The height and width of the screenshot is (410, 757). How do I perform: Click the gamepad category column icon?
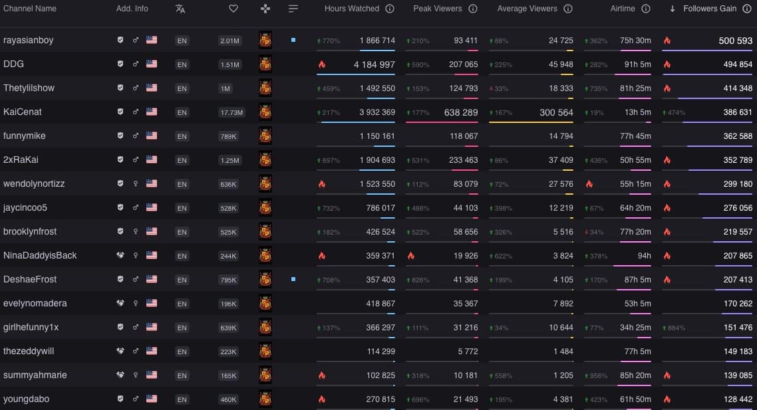point(265,9)
